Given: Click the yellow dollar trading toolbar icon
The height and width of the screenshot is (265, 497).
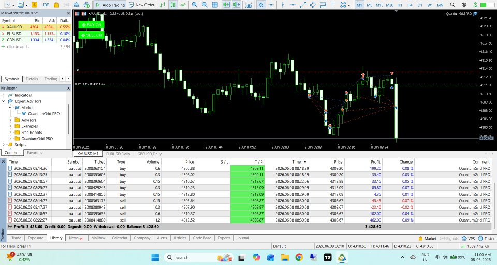Looking at the screenshot, I should [34, 5].
